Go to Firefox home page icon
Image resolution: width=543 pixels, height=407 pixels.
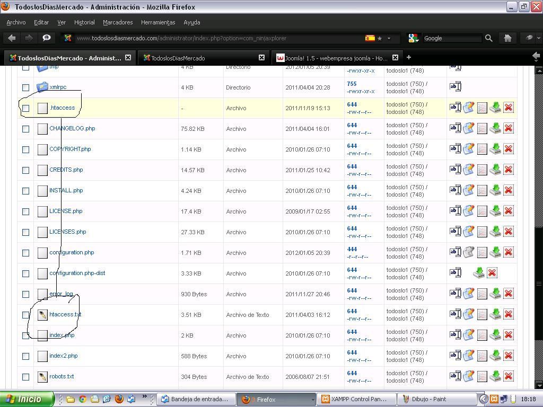point(507,38)
